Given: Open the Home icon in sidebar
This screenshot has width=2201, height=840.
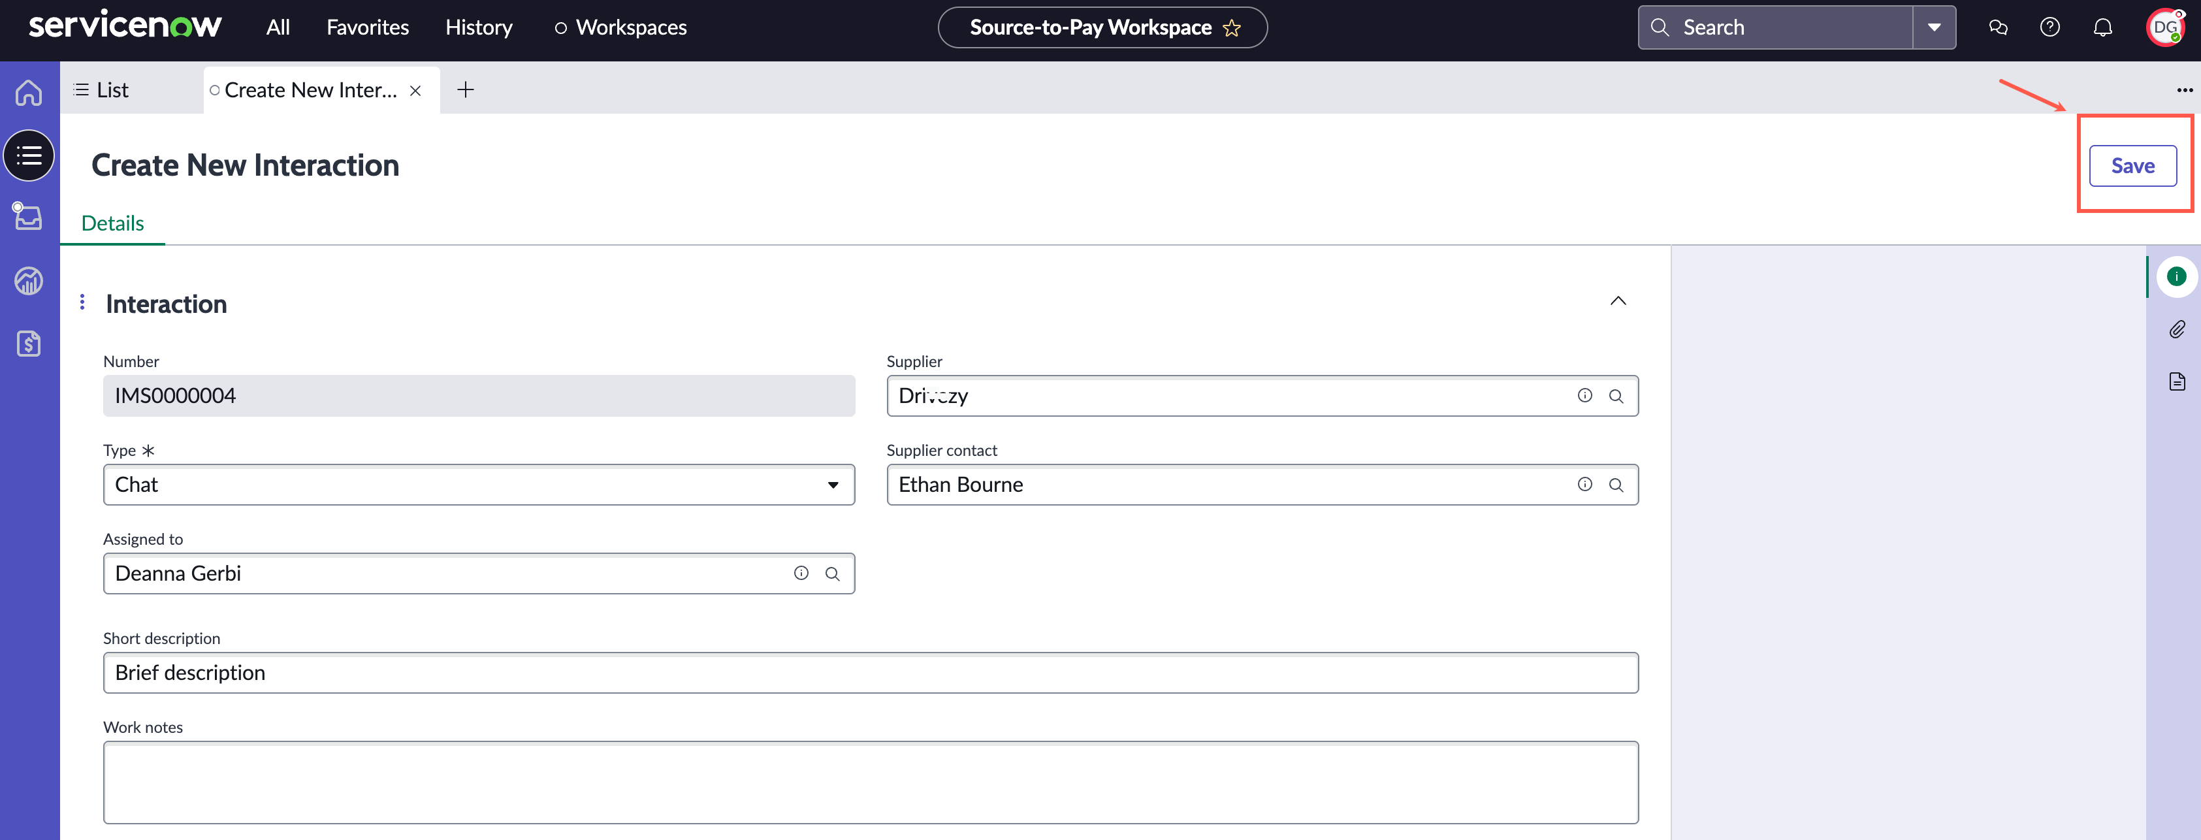Looking at the screenshot, I should coord(29,92).
